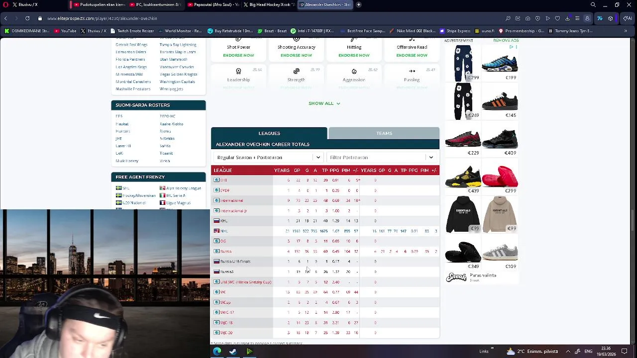Click the site lock icon in address bar
Viewport: 637px width, 358px height.
(40, 18)
